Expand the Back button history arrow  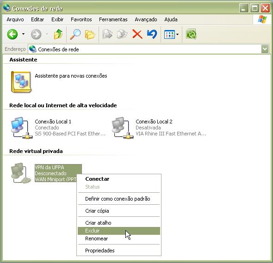click(23, 34)
